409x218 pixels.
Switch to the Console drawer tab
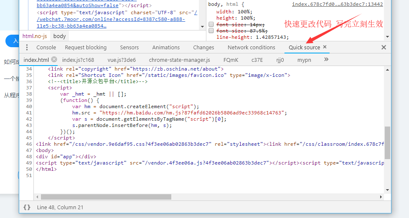tap(46, 48)
